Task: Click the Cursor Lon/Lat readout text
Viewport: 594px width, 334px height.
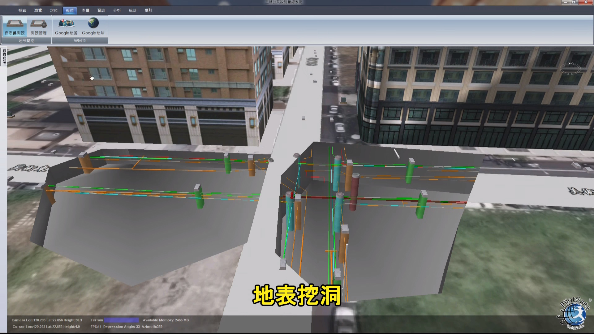Action: [x=46, y=327]
